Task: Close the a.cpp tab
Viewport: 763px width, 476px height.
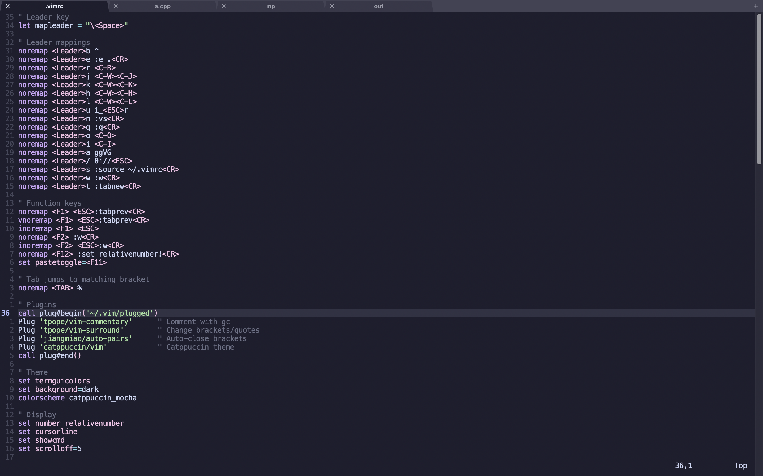Action: click(116, 6)
